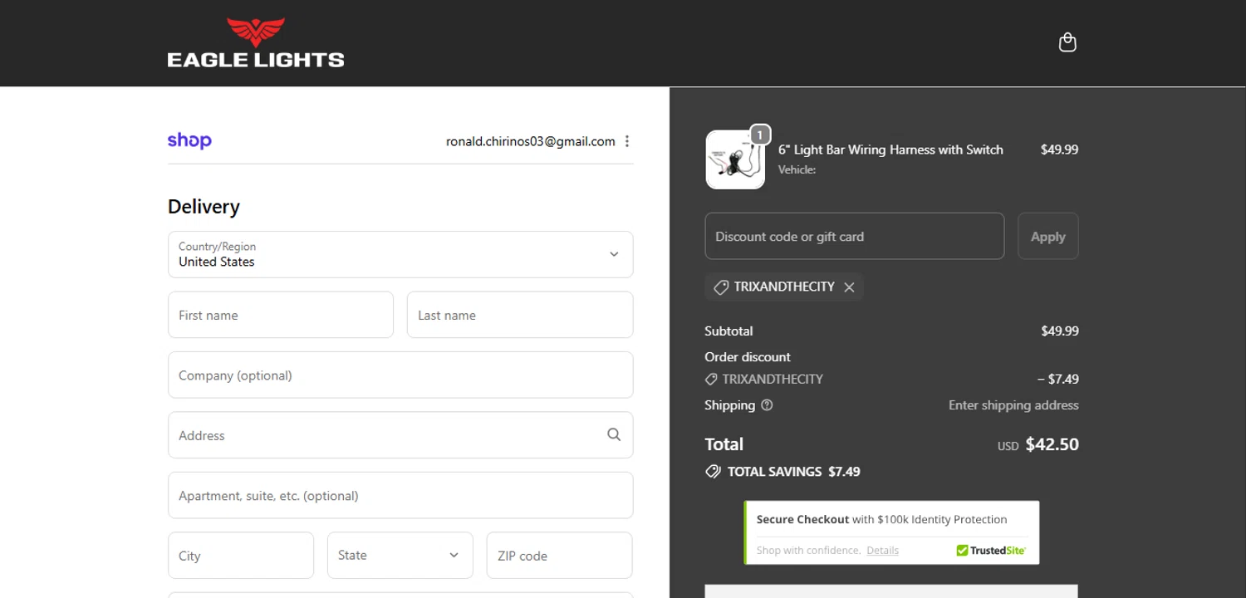1246x598 pixels.
Task: Click the wiring harness product thumbnail
Action: 735,159
